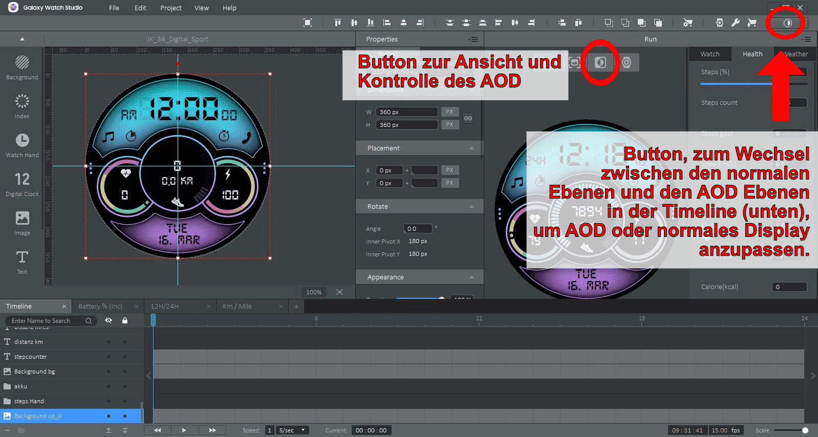Toggle visibility dot for stepcounter layer
Viewport: 818px width, 437px height.
pyautogui.click(x=109, y=357)
